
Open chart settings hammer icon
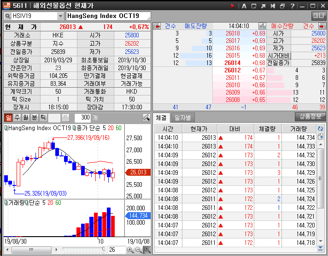tap(146, 118)
